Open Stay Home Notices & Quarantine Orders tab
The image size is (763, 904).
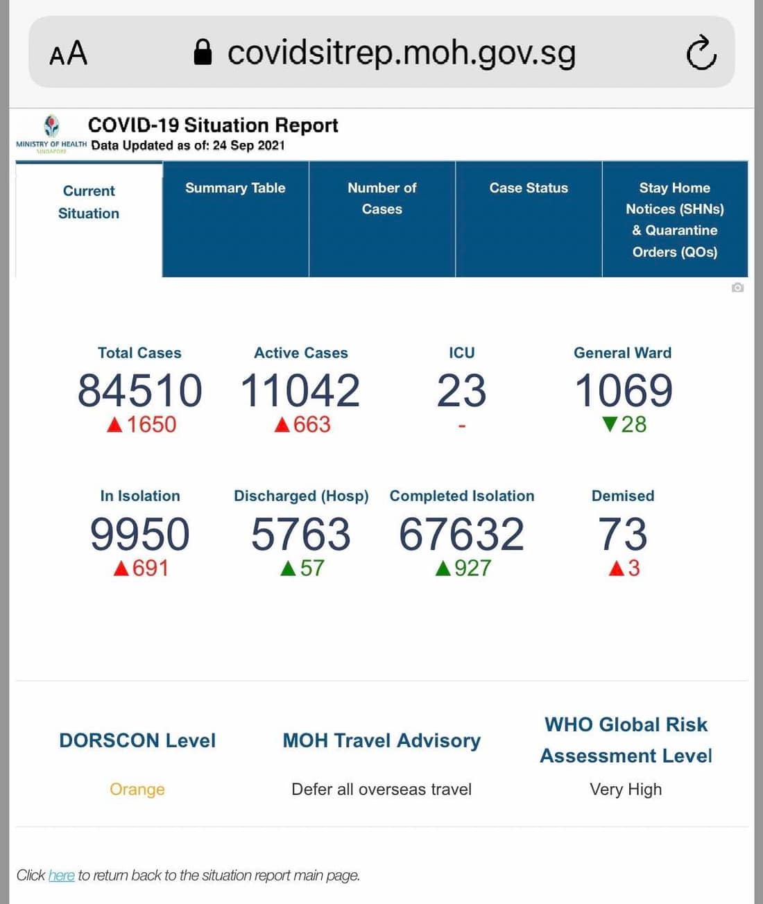coord(675,219)
